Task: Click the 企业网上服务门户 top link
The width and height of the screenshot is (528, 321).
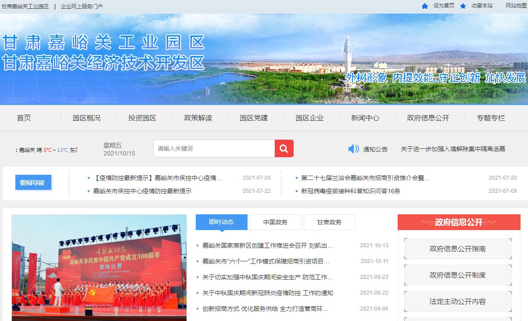Action: pos(82,6)
